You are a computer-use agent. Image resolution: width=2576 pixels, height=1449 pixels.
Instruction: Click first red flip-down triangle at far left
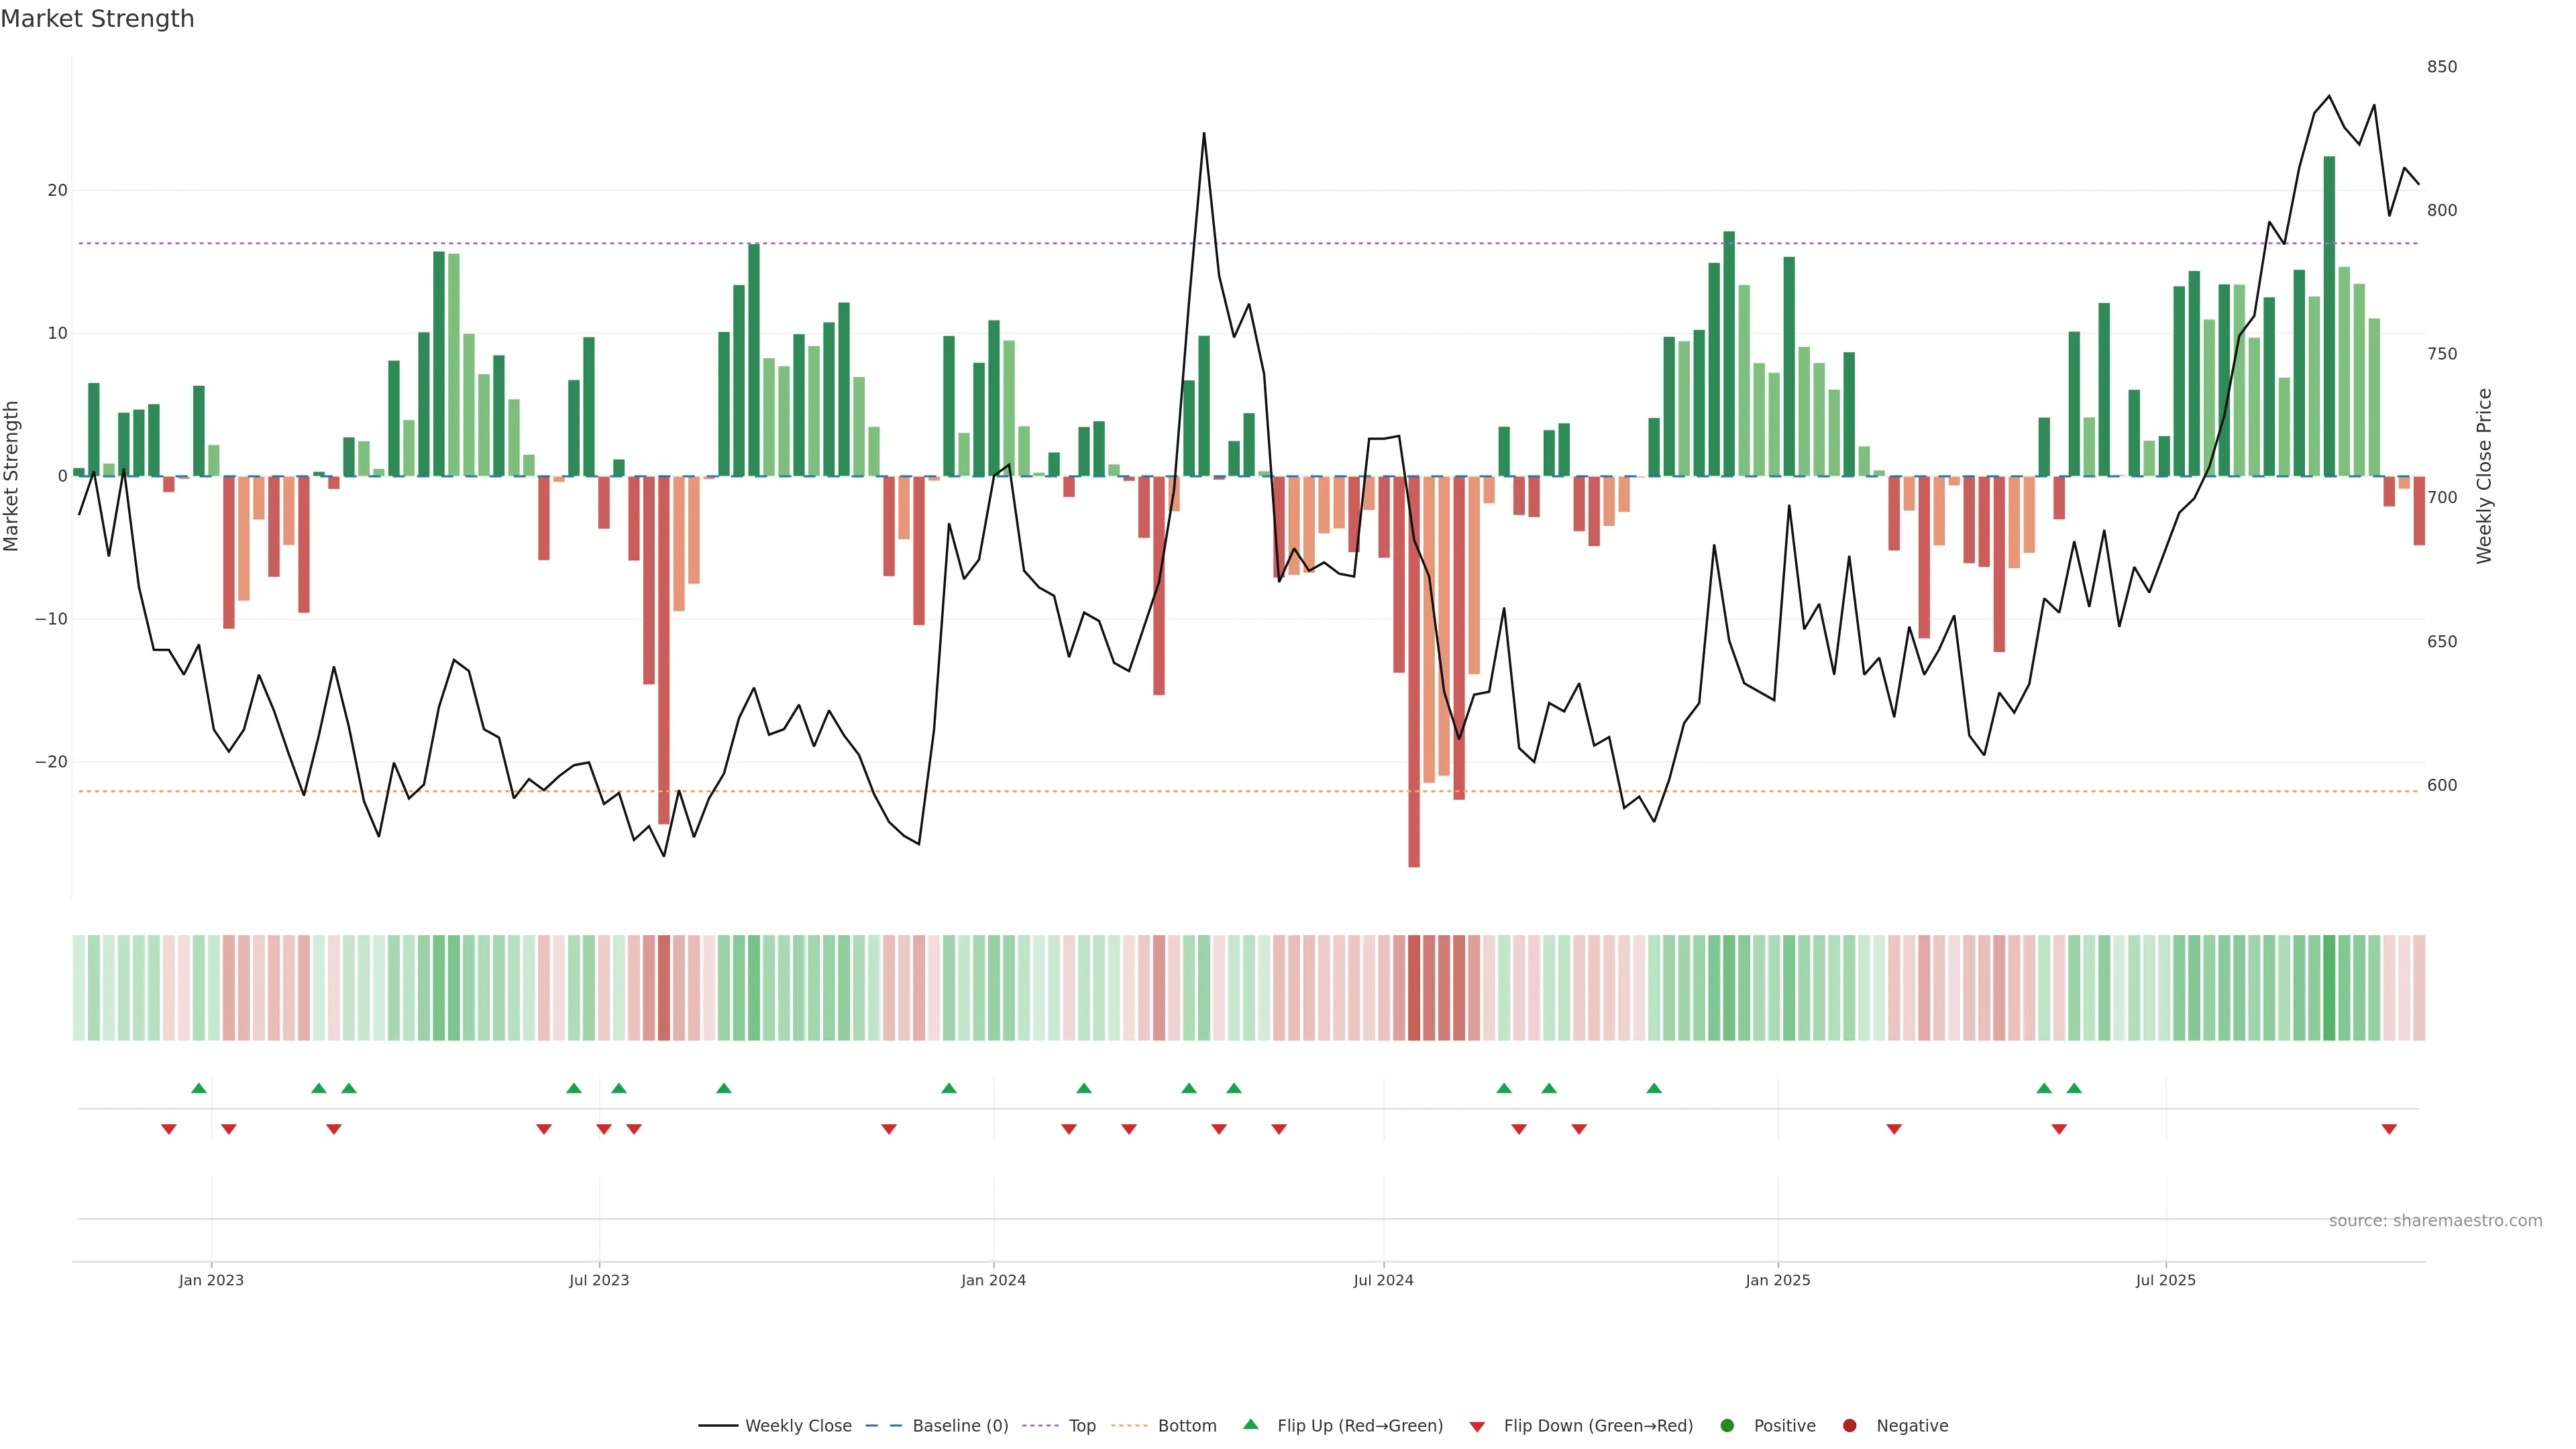[169, 1129]
